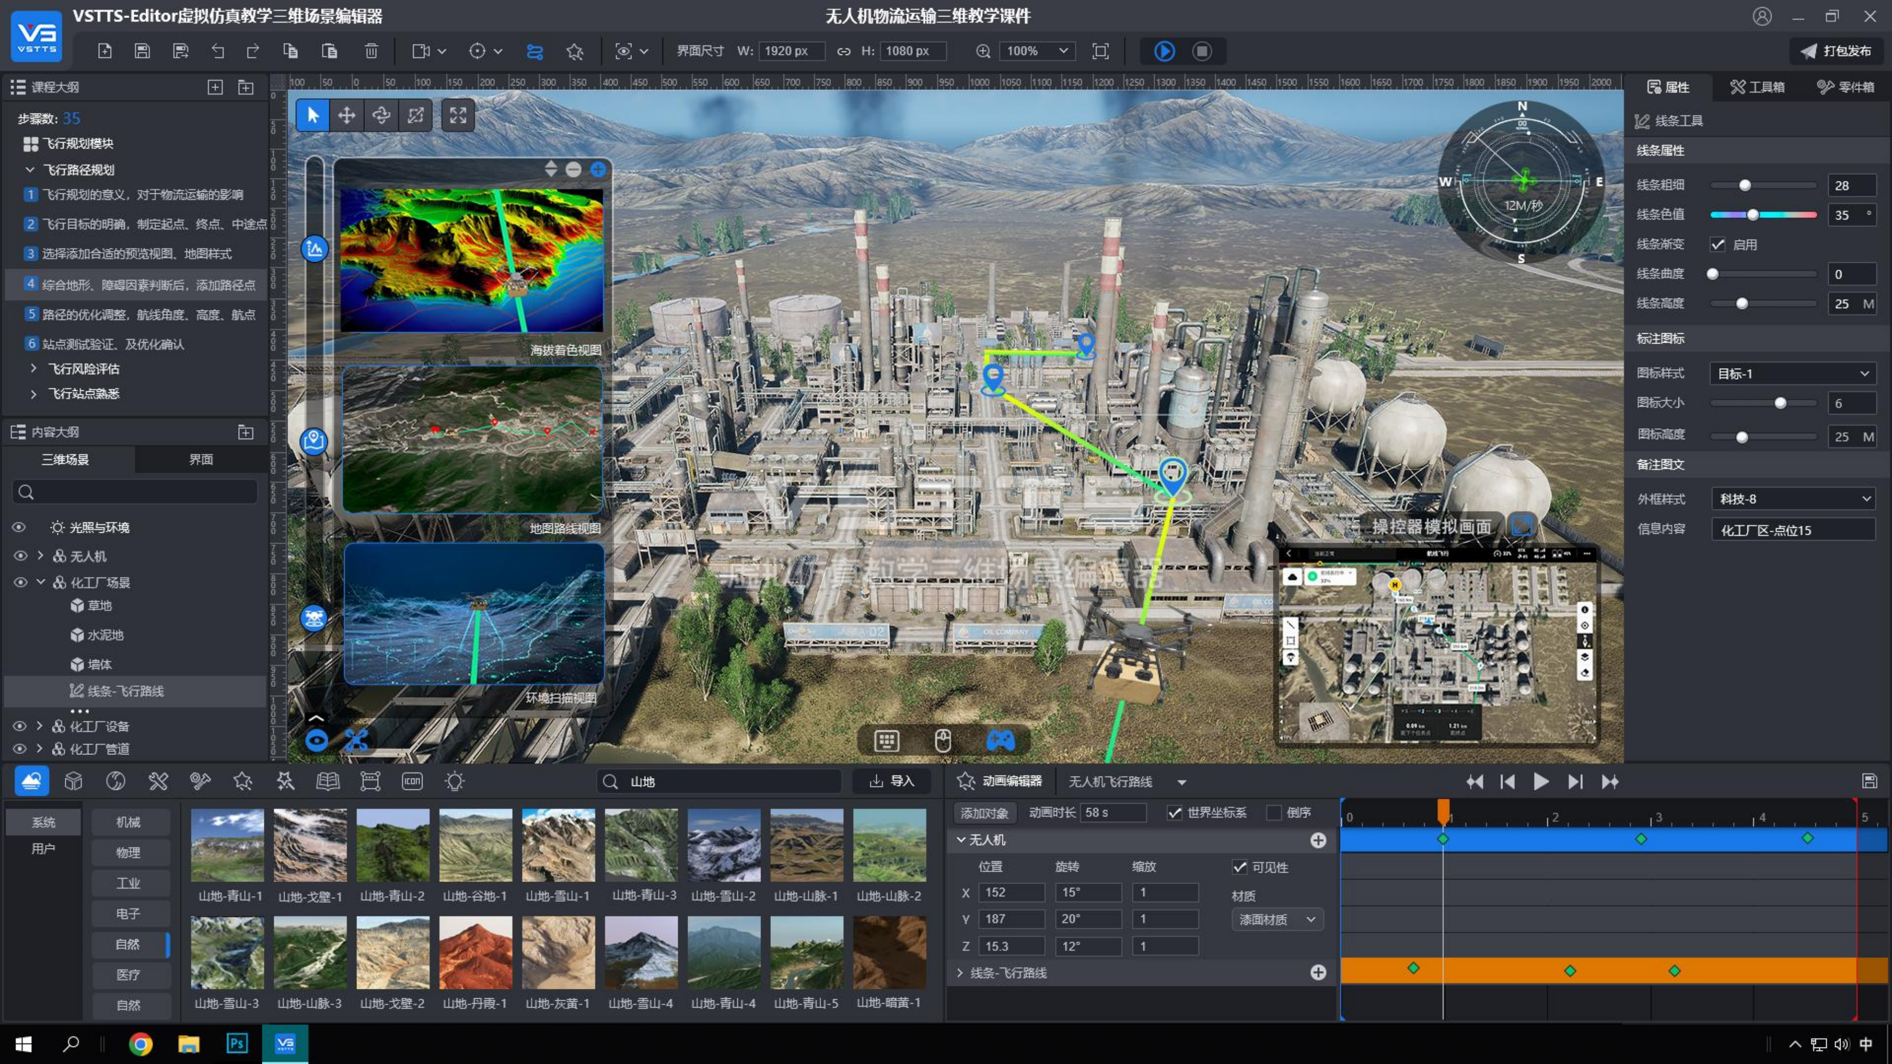The image size is (1892, 1064).
Task: Select the scale tool in viewport
Action: [x=416, y=115]
